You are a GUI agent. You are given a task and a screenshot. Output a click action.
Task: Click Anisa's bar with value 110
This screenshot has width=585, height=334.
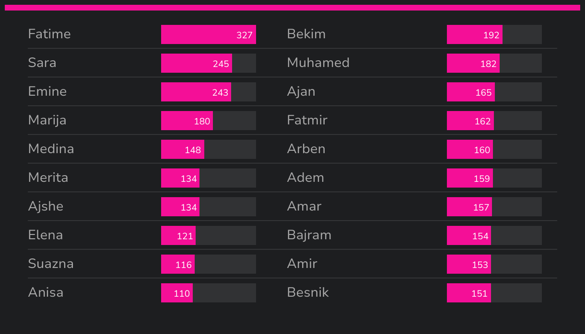coord(177,293)
